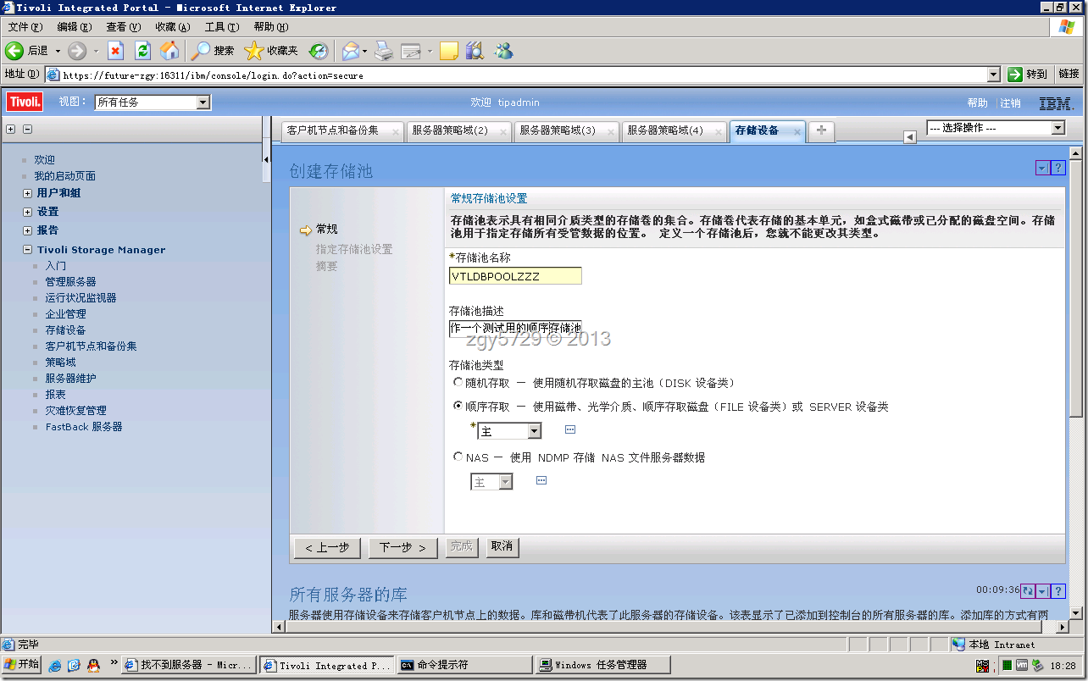Click the 存储池描述 input field

coord(515,329)
